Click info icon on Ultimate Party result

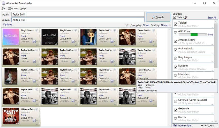point(36,109)
